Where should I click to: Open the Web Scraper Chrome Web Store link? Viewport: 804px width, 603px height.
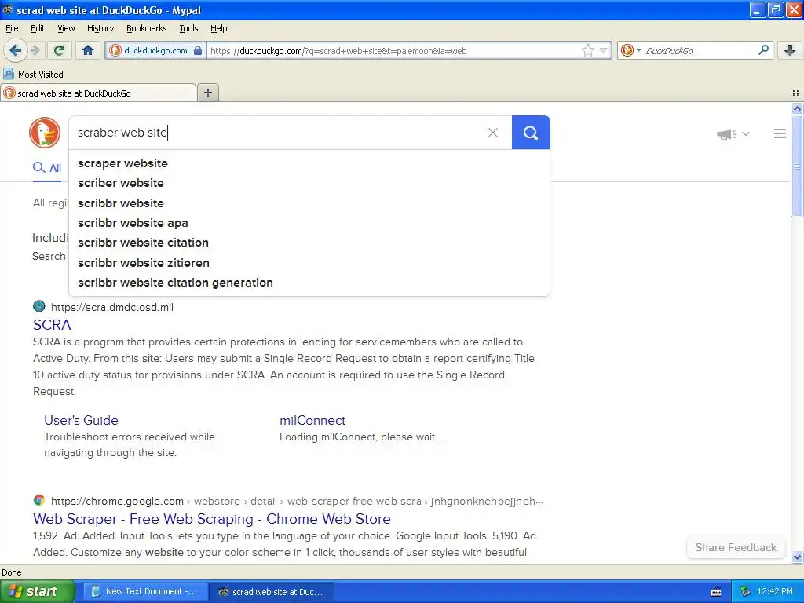(212, 518)
